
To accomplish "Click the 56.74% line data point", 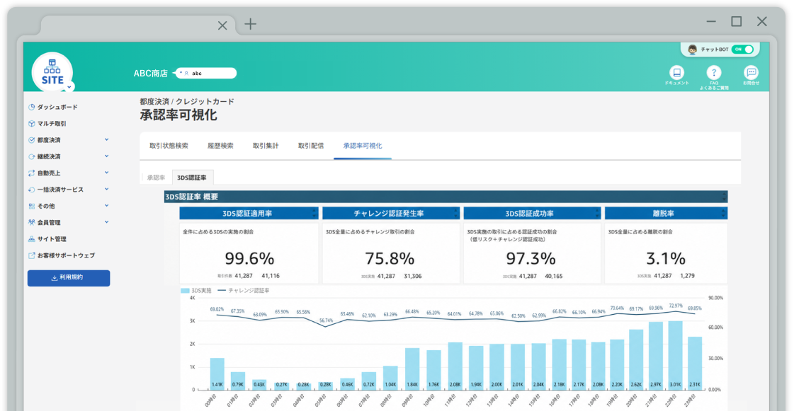I will coord(326,327).
